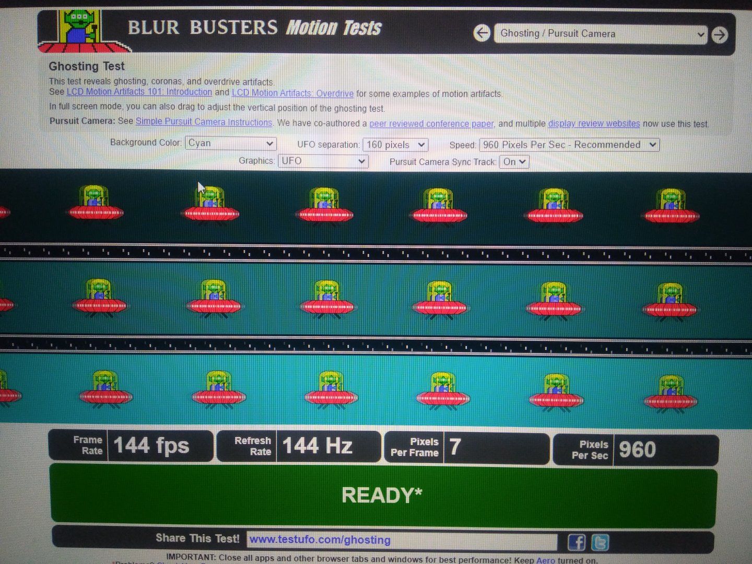Image resolution: width=752 pixels, height=564 pixels.
Task: Visit the peer reviewed conference paper link
Action: click(431, 124)
